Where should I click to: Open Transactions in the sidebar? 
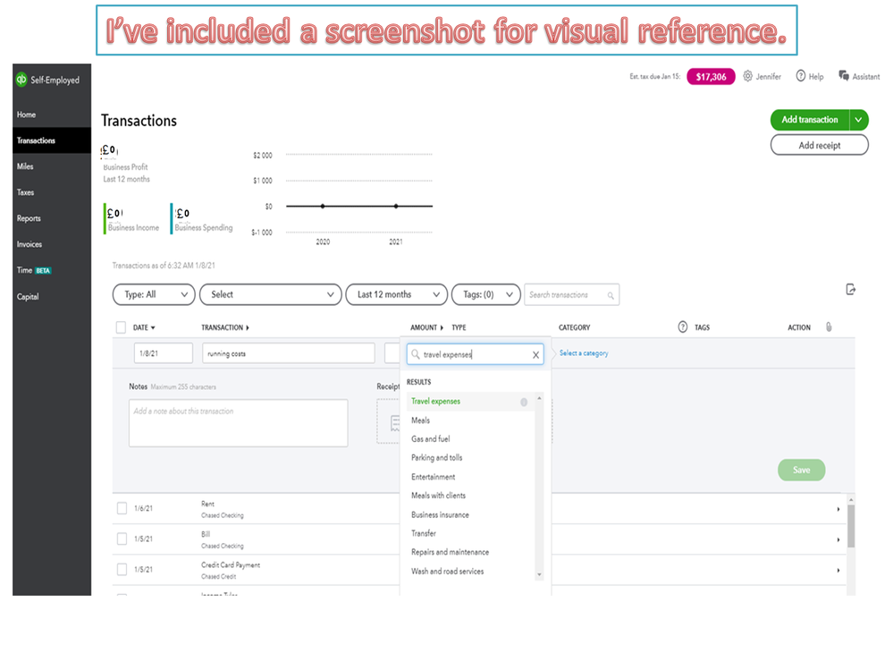point(52,140)
